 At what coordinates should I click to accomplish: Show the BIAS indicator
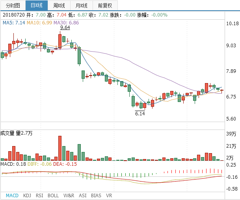[x=96, y=195]
